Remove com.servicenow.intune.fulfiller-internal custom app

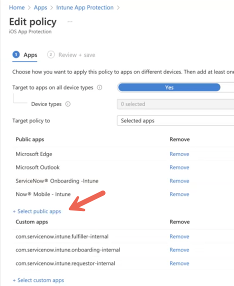pyautogui.click(x=179, y=236)
